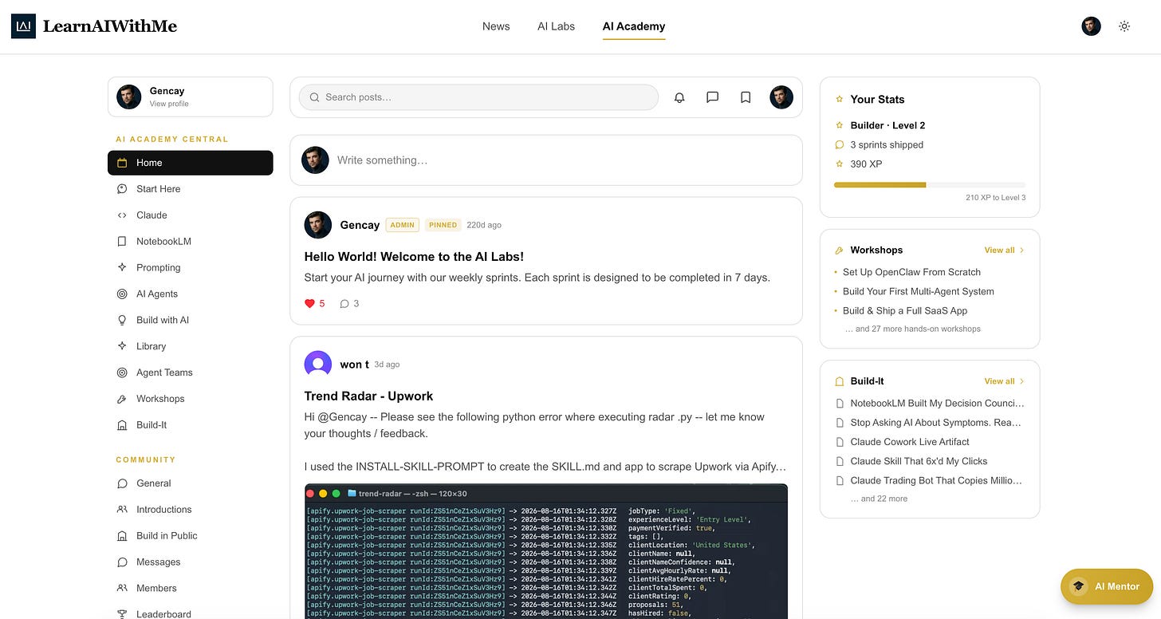Screen dimensions: 1161x619
Task: Click the NotebookLM sidebar icon
Action: (122, 242)
